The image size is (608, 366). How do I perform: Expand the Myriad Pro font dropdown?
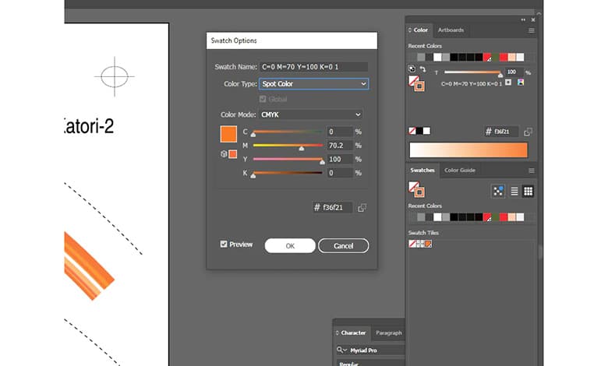pyautogui.click(x=371, y=350)
